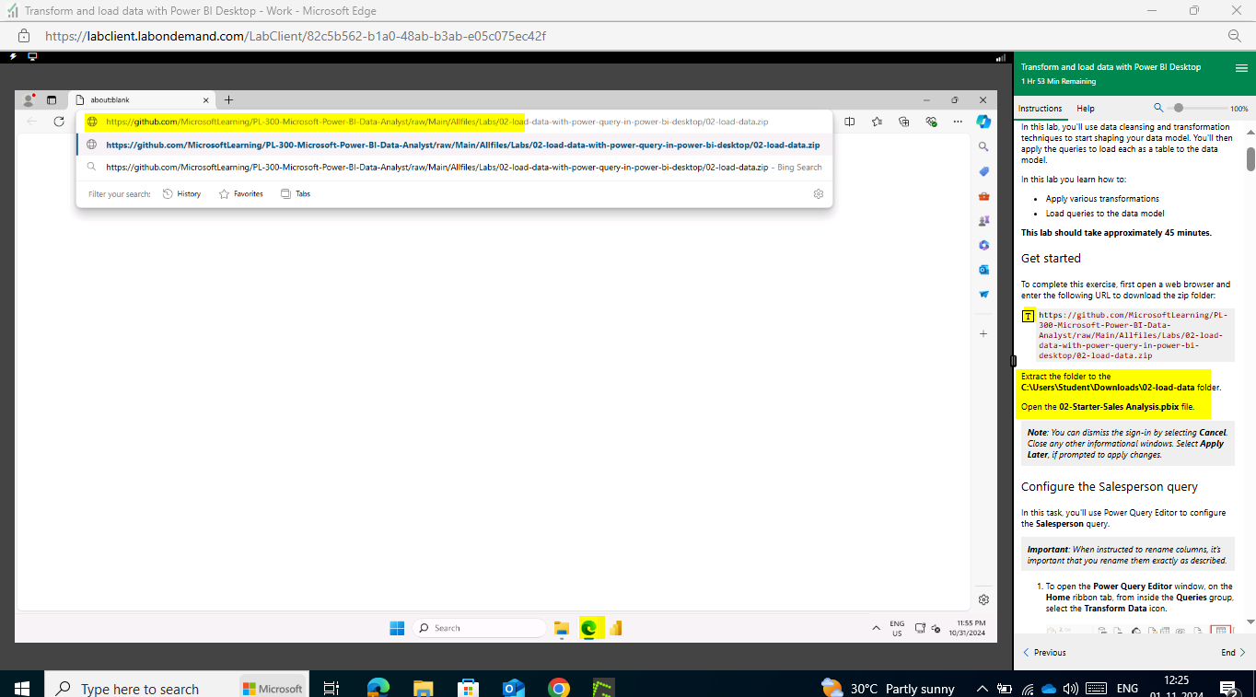The image size is (1256, 697).
Task: Open File Explorer in VM taskbar
Action: pos(562,629)
